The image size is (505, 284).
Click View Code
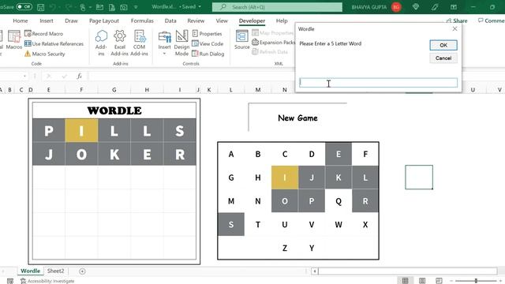click(x=208, y=43)
